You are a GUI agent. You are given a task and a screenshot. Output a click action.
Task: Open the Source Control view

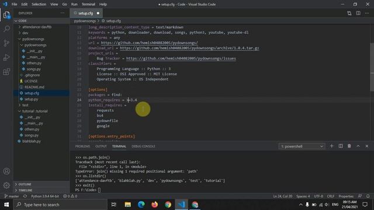[6, 43]
